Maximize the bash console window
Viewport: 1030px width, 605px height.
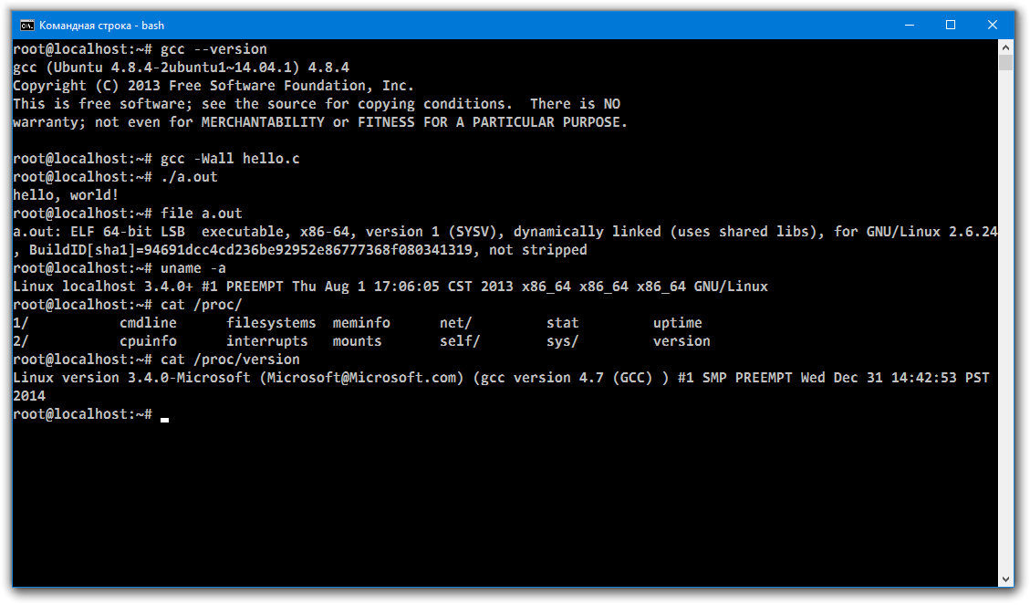(x=950, y=25)
